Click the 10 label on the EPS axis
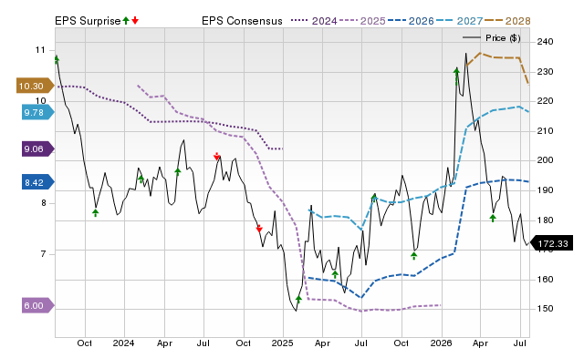 pyautogui.click(x=40, y=101)
